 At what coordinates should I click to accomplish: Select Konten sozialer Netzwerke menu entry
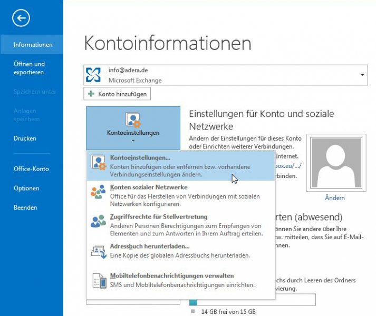(x=180, y=195)
